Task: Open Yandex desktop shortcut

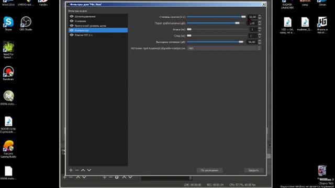Action: pos(43,3)
